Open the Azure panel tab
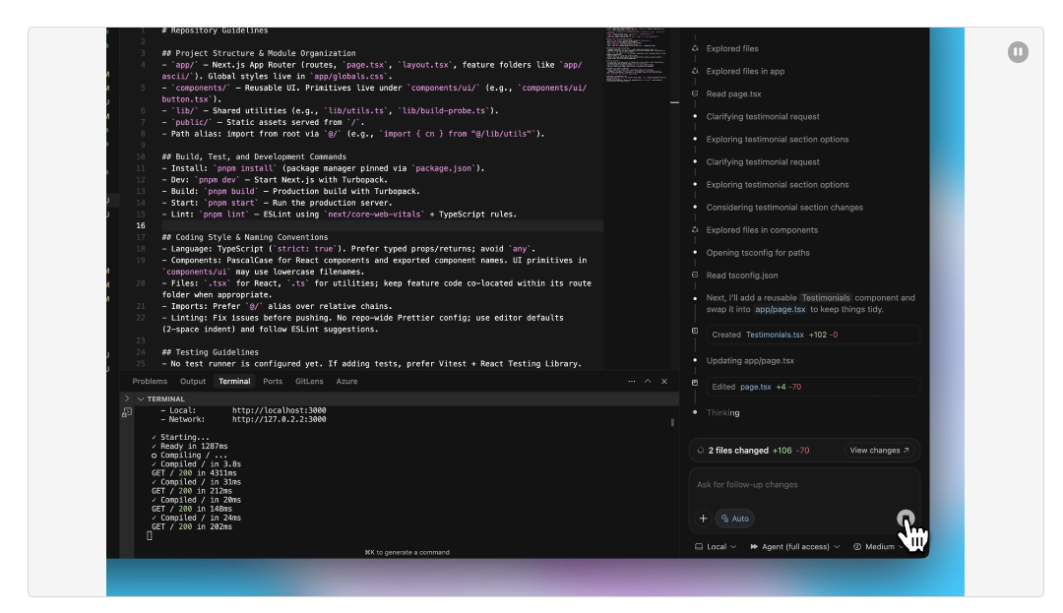Screen dimensions: 1063x613 (x=346, y=382)
